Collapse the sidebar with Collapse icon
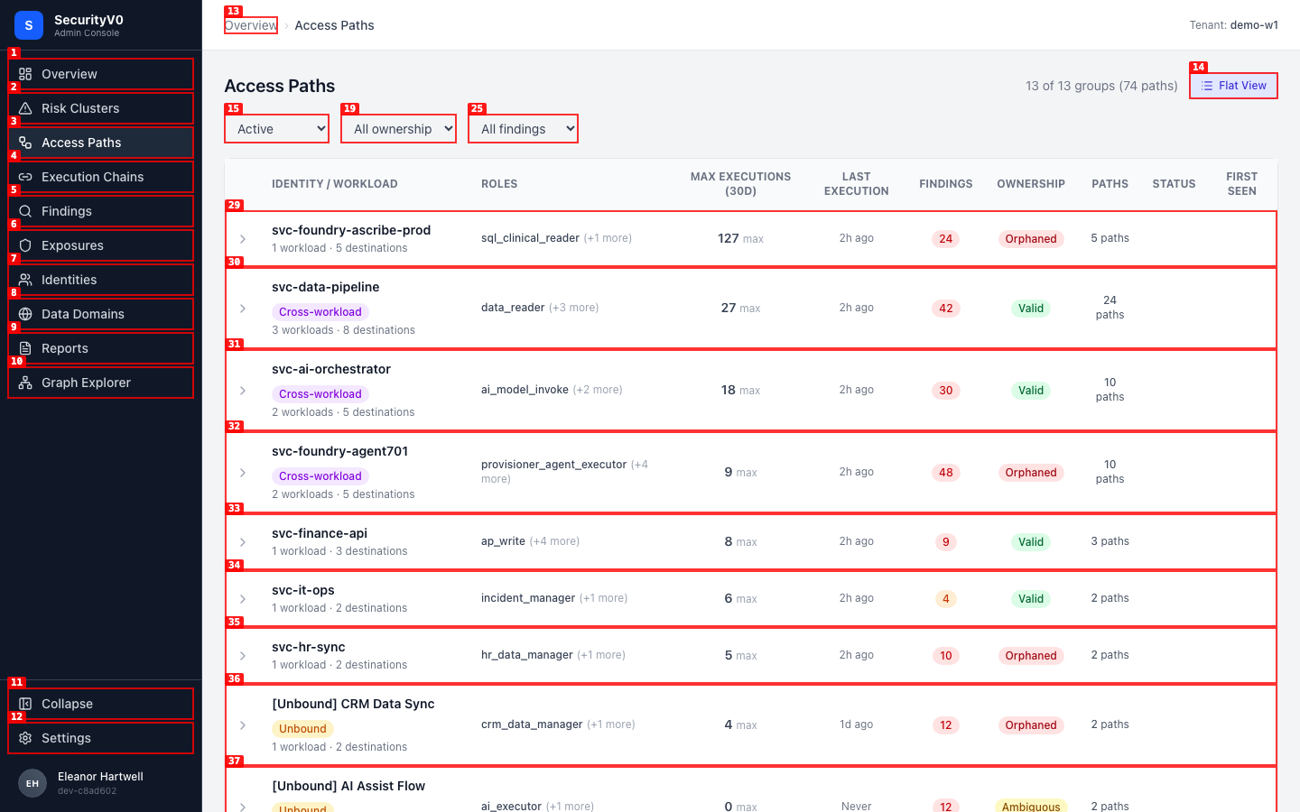Screen dimensions: 1300x812 pos(25,704)
